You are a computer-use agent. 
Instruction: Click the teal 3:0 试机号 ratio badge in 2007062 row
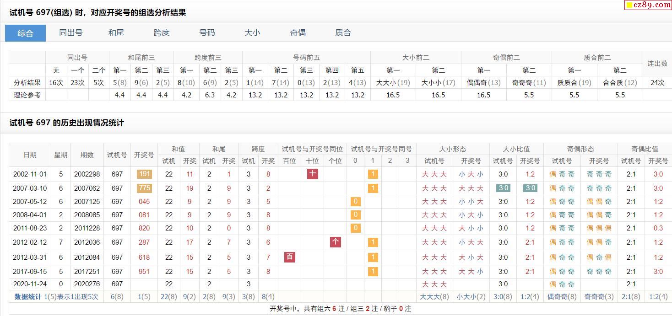pos(503,188)
